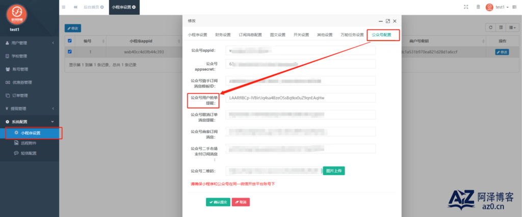Switch to the 其他设置 tab
The height and width of the screenshot is (217, 522).
(325, 35)
